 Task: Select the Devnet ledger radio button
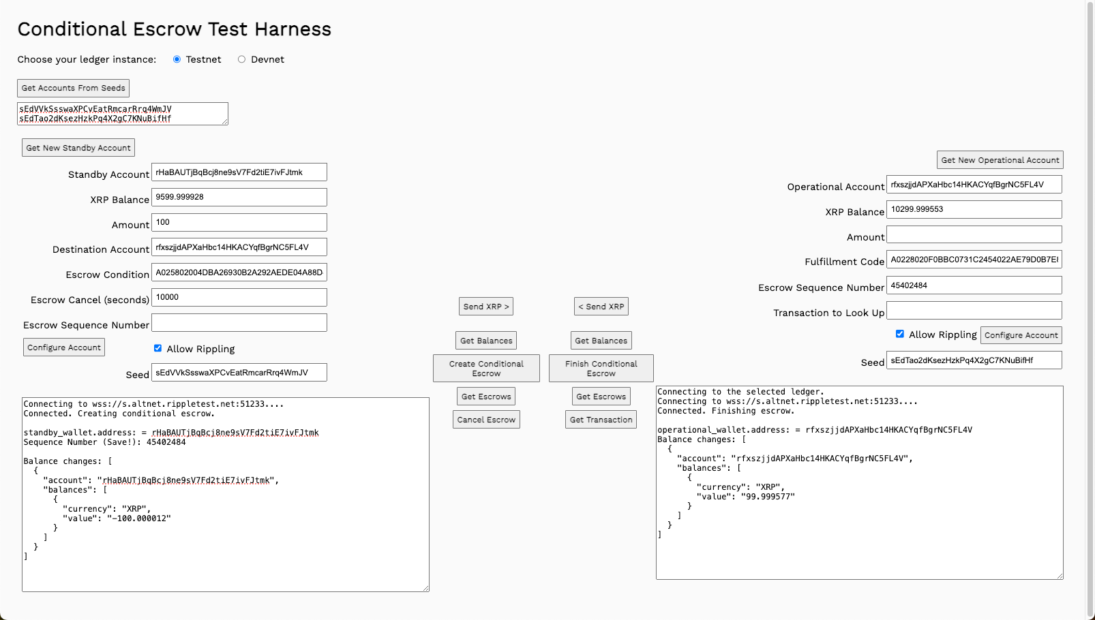tap(241, 59)
